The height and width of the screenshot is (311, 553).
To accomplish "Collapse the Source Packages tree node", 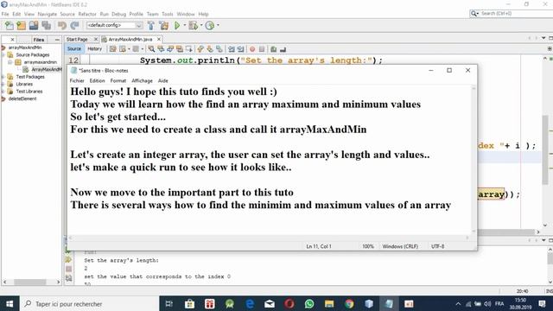I will click(3, 54).
